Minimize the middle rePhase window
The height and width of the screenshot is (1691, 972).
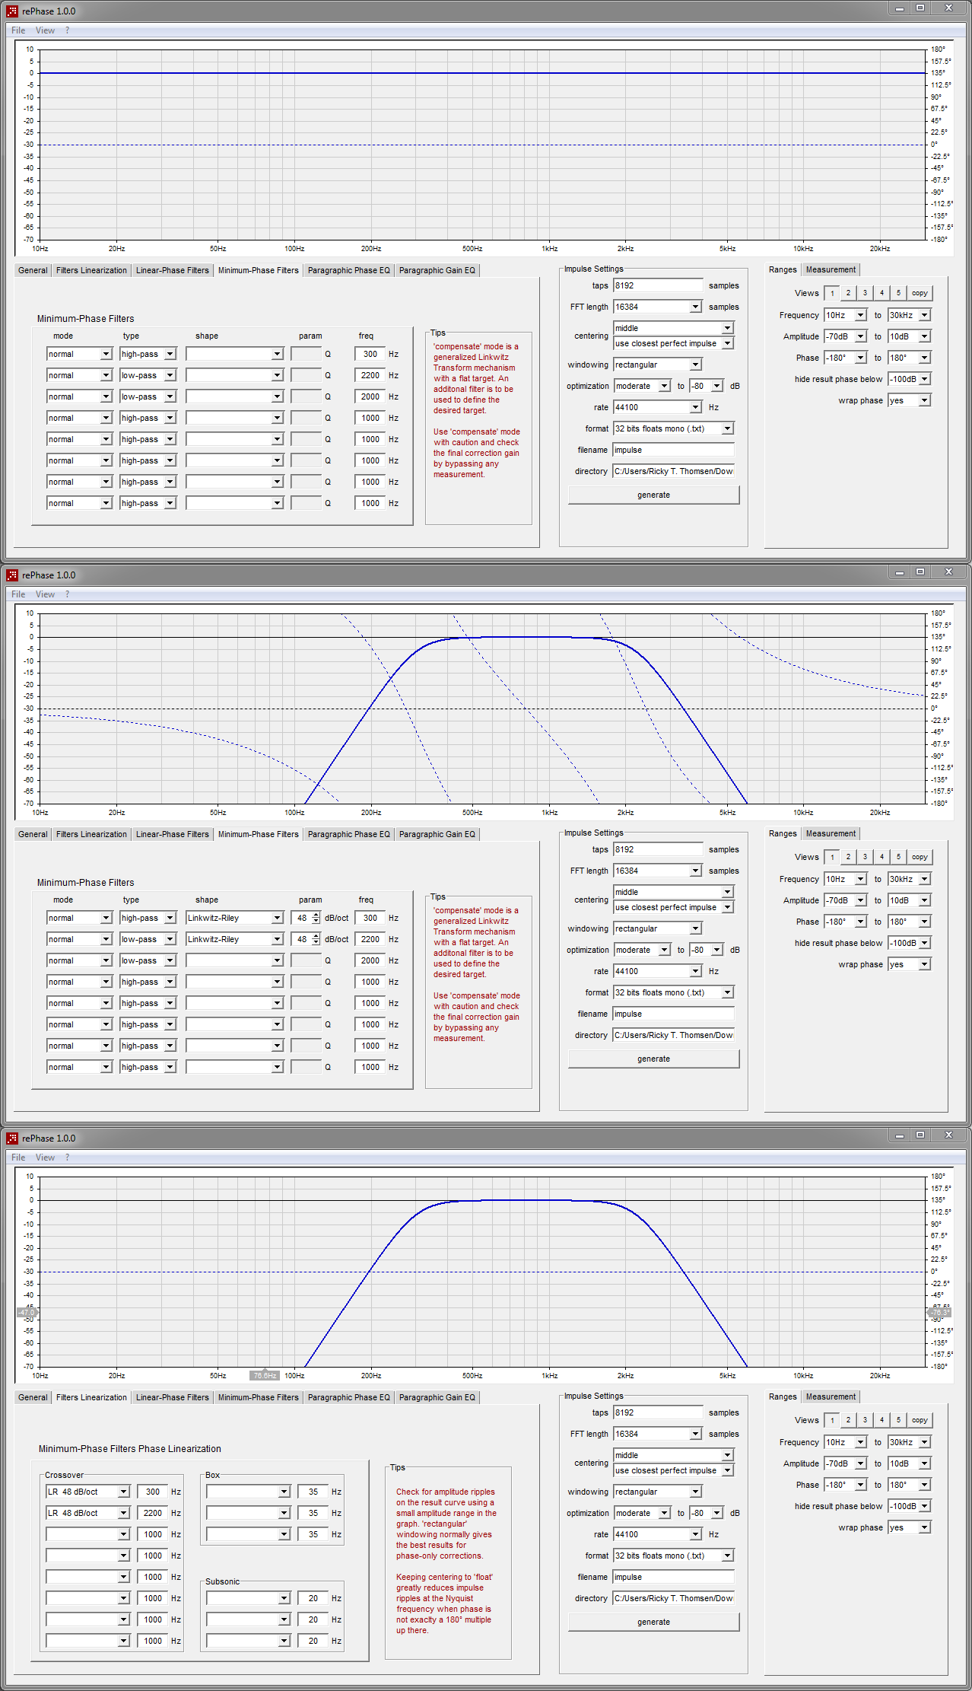[900, 572]
